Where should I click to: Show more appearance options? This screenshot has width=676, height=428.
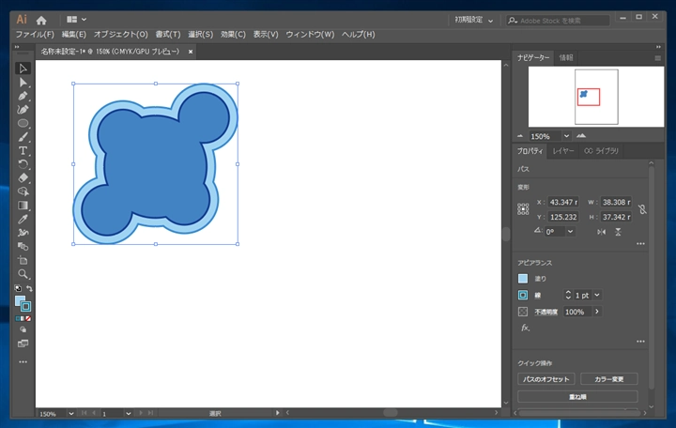coord(640,342)
